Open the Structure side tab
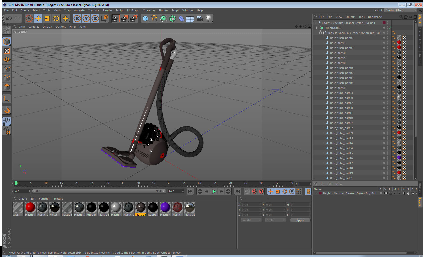423x257 pixels. (420, 58)
